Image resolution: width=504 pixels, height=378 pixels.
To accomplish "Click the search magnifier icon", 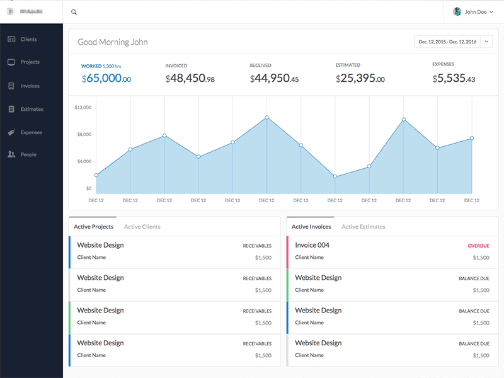I will (x=74, y=11).
